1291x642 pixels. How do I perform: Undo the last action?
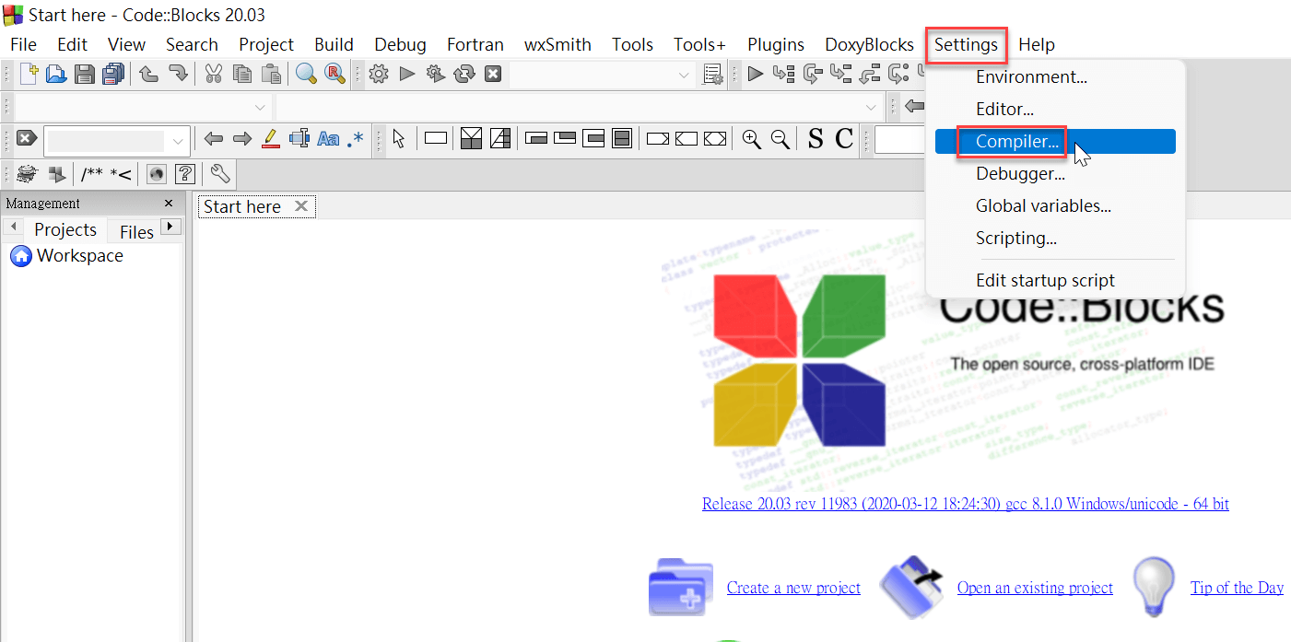(x=148, y=75)
